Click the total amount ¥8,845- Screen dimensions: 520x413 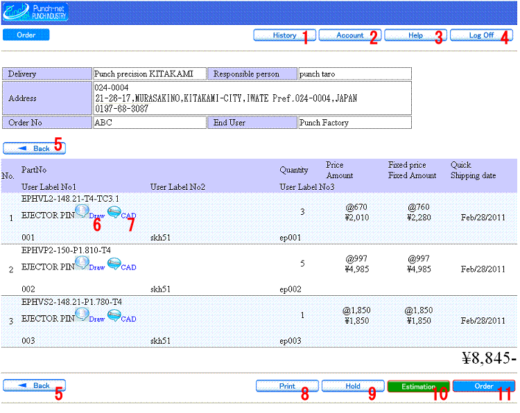coord(489,358)
